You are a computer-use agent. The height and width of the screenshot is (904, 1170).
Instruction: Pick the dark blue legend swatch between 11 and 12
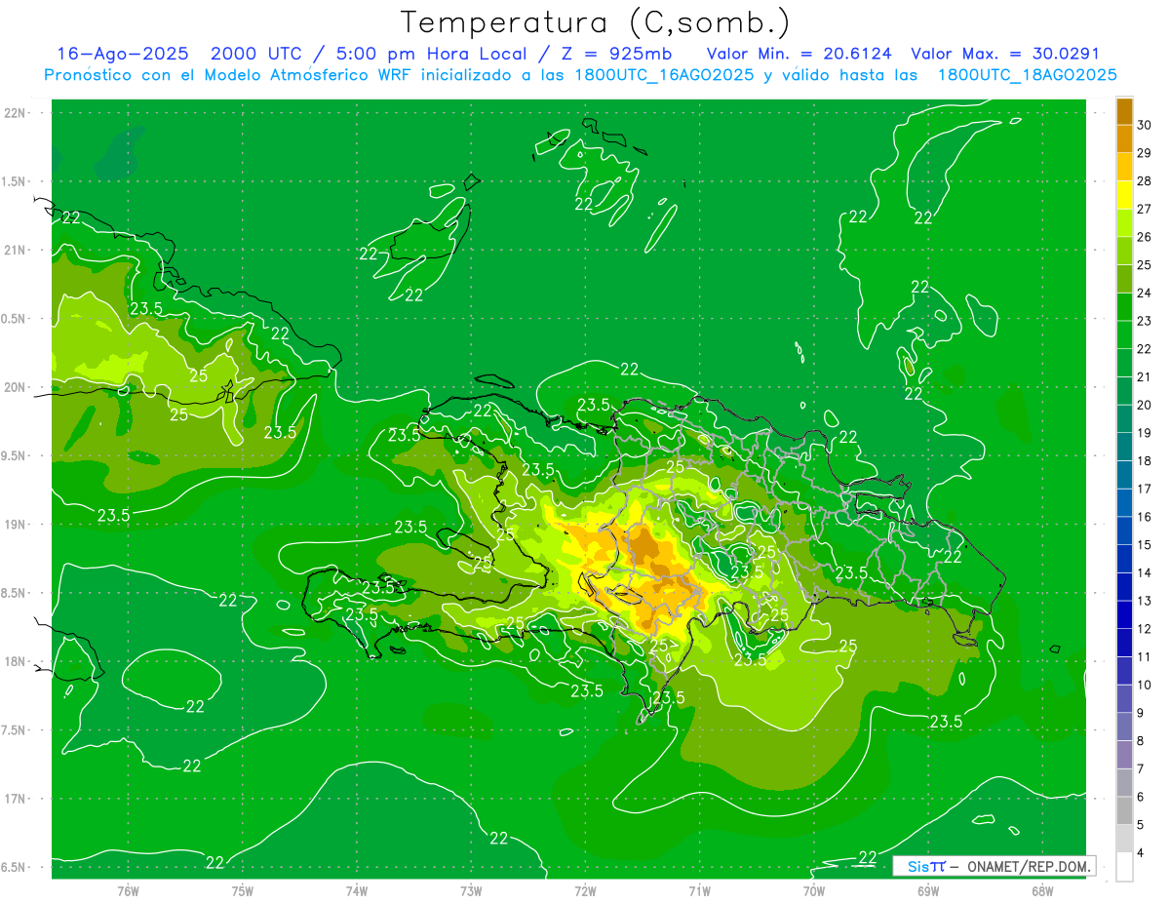pos(1124,643)
